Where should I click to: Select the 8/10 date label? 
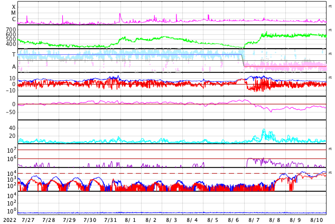[317, 220]
